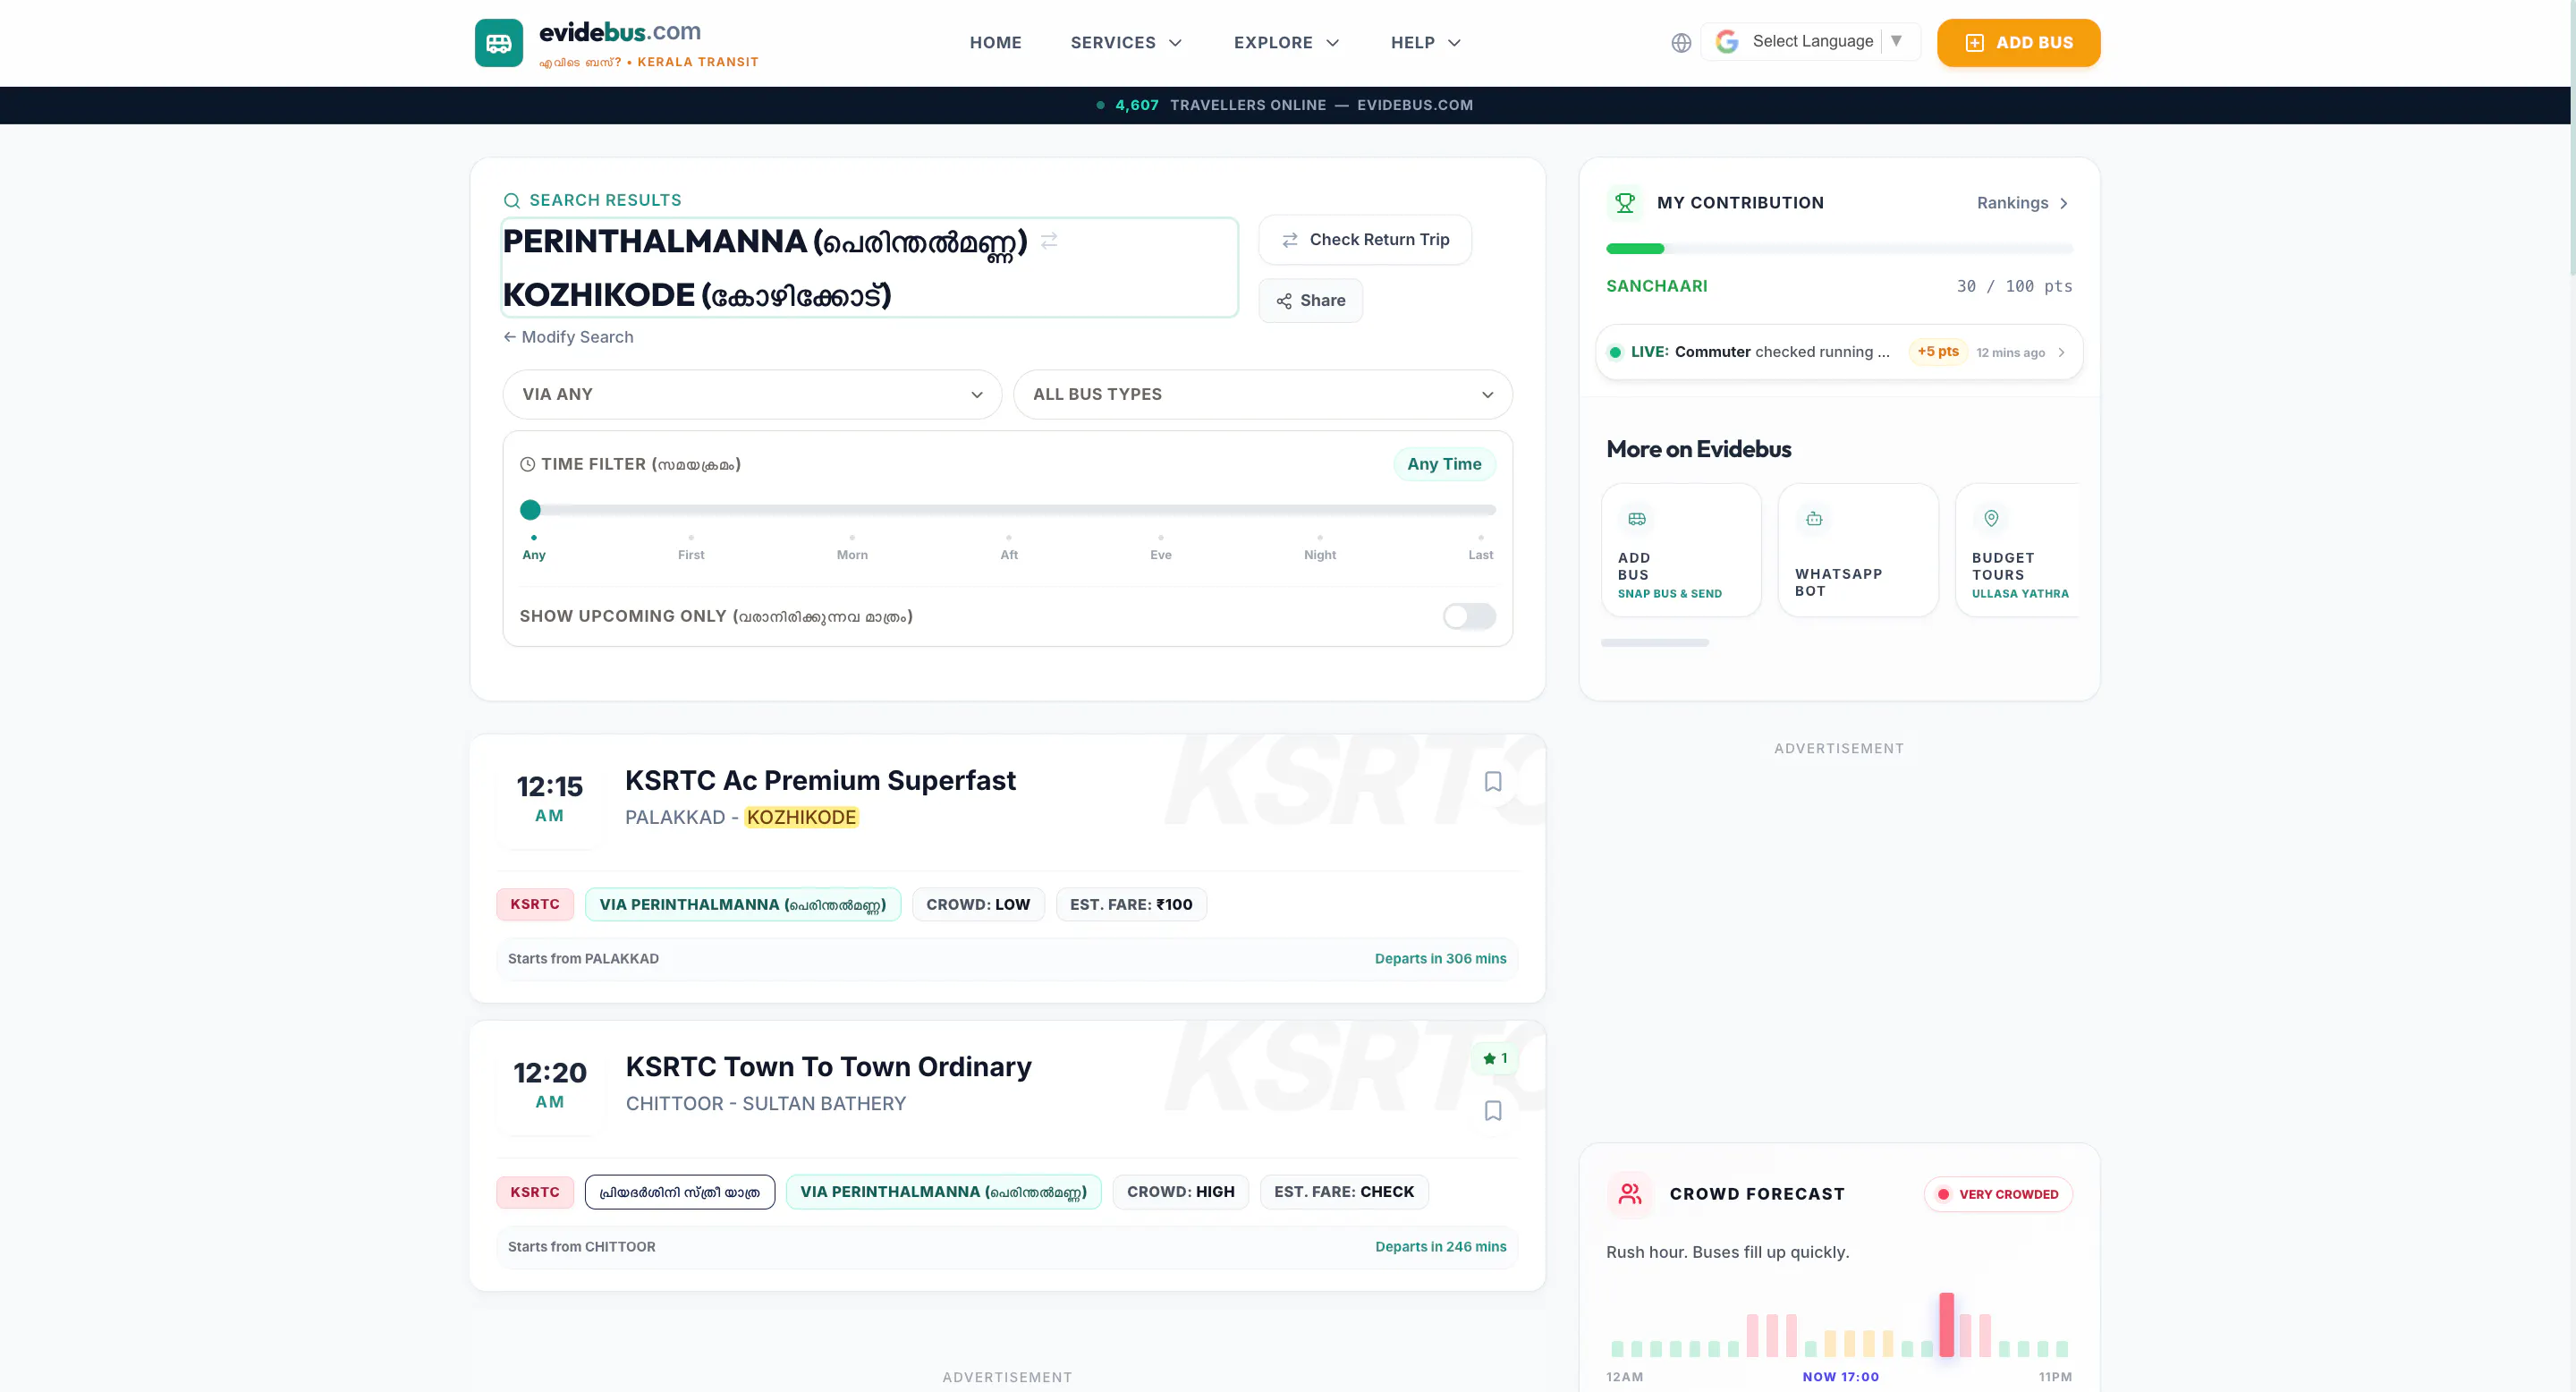This screenshot has height=1392, width=2576.
Task: Bookmark the KSRTC Town To Town Ordinary bus
Action: click(x=1492, y=1110)
